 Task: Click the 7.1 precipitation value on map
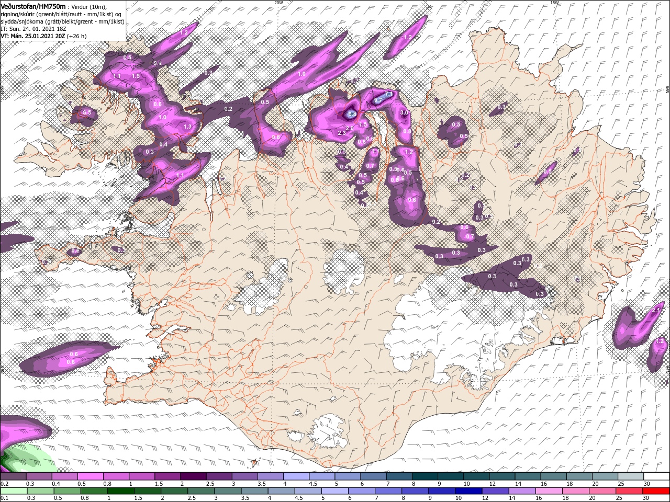(388, 94)
